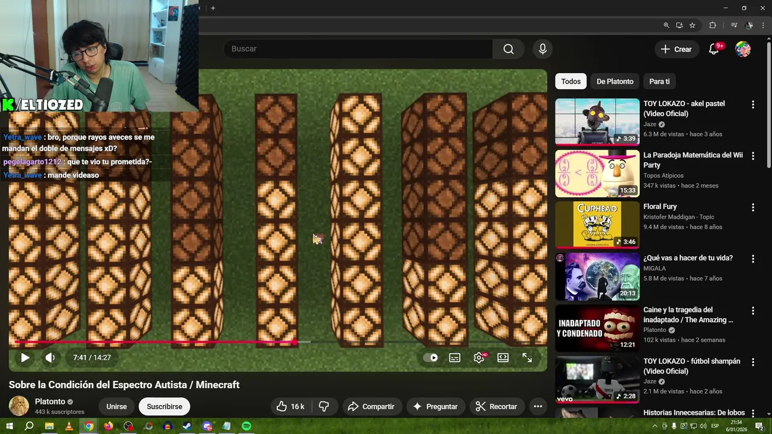Select the De Platonto filter chip
The image size is (772, 434).
point(615,81)
